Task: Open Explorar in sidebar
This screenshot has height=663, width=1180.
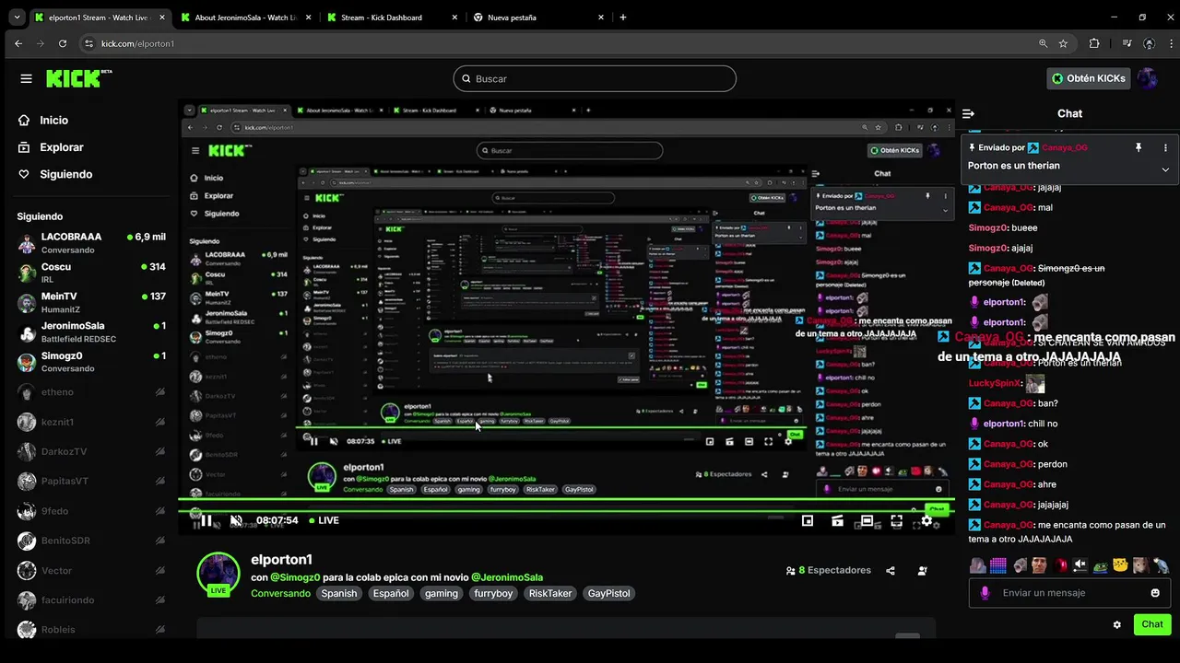Action: pos(62,147)
